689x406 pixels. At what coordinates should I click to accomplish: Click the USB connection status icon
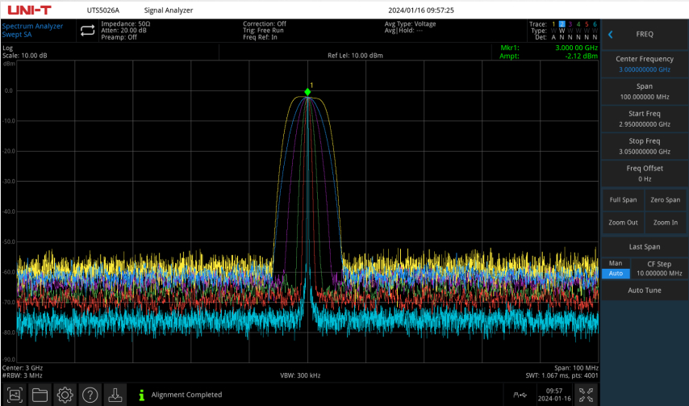coord(520,395)
